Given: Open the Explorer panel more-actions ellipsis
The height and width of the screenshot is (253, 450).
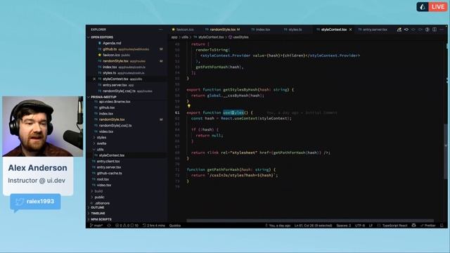Looking at the screenshot, I should (160, 30).
